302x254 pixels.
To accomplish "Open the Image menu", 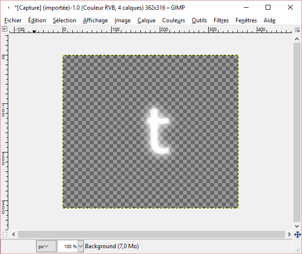I will (122, 20).
